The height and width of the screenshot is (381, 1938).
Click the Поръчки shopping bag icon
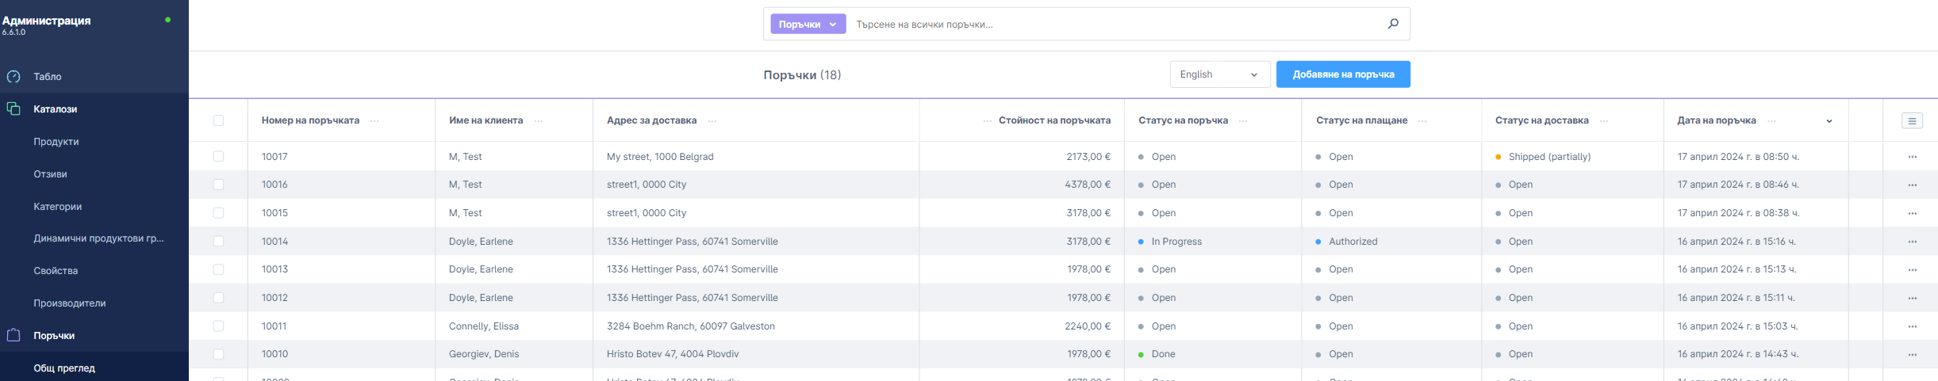click(13, 335)
